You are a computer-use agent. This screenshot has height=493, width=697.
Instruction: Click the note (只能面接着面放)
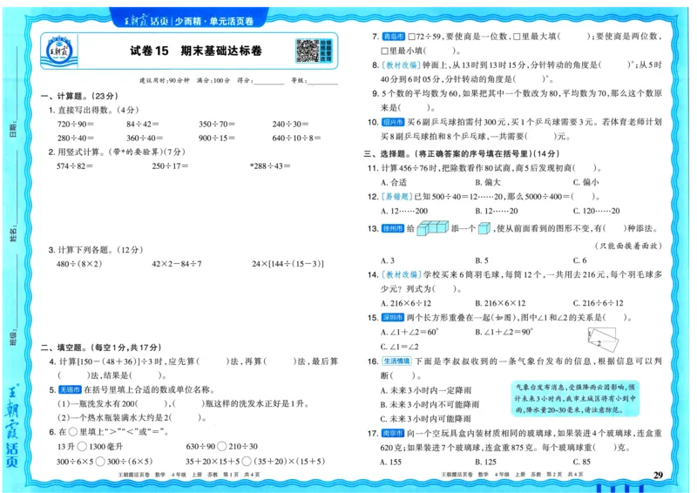click(x=628, y=246)
